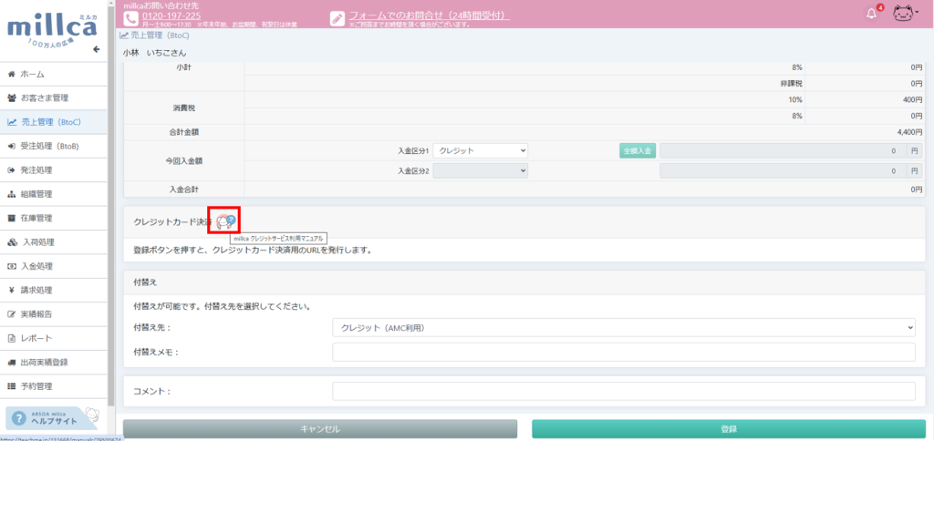Viewport: 934px width, 523px height.
Task: Open フォームでのお問合せ link
Action: click(428, 15)
